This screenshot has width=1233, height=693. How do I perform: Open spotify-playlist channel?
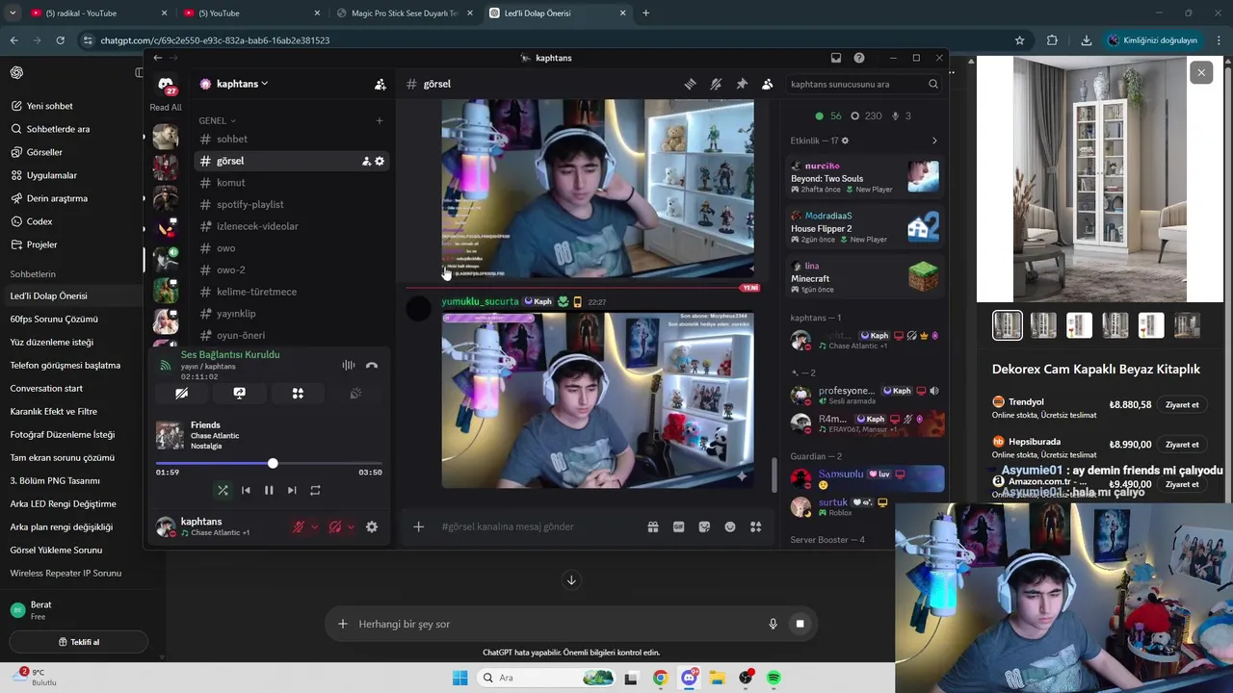point(291,204)
